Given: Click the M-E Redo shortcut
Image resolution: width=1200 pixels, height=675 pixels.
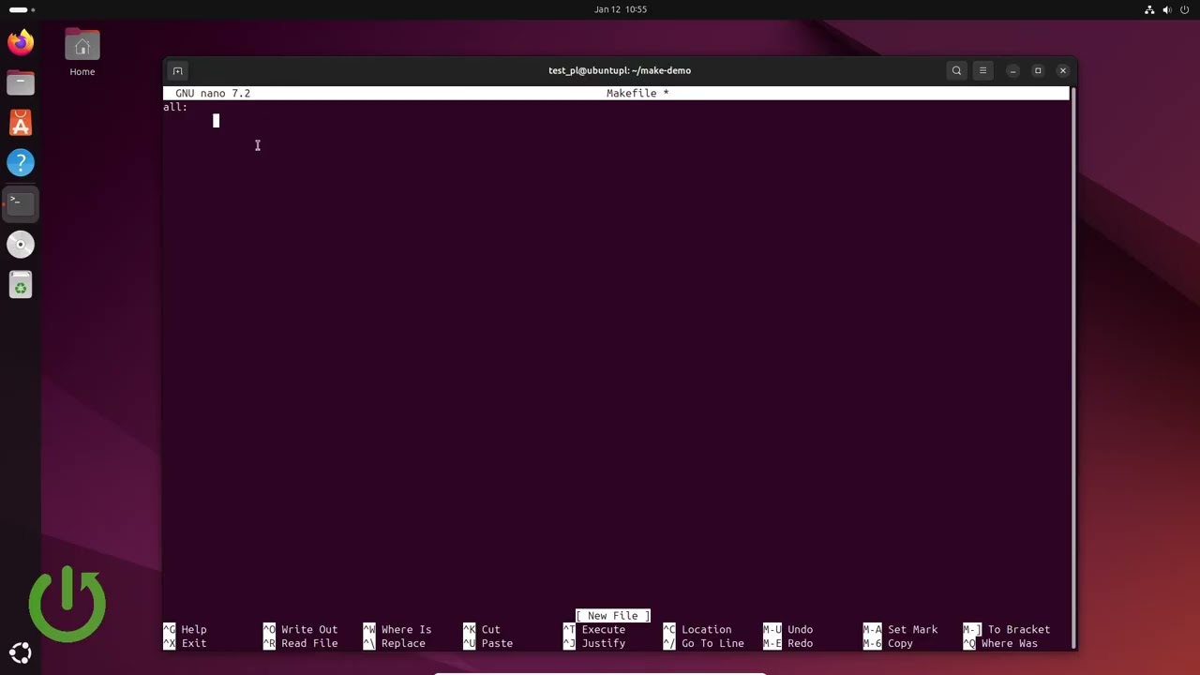Looking at the screenshot, I should point(787,643).
